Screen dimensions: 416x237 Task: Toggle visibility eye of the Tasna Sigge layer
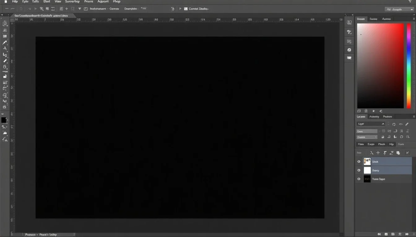point(359,179)
